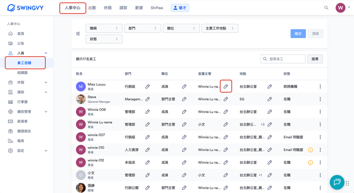The height and width of the screenshot is (193, 354).
Task: Switch to Shiftee tab
Action: 157,8
